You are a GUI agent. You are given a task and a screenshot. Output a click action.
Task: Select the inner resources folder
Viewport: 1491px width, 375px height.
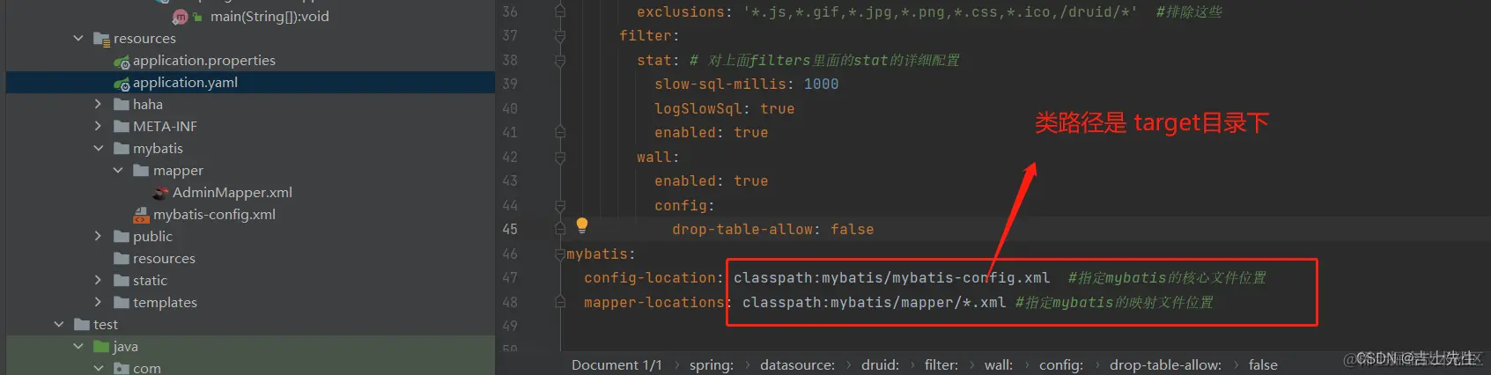click(x=164, y=259)
